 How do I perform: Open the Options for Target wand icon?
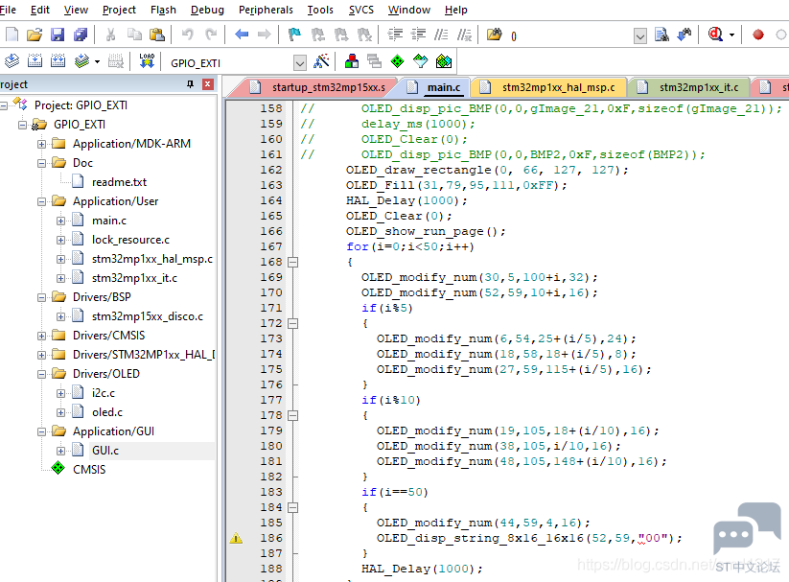pyautogui.click(x=321, y=62)
